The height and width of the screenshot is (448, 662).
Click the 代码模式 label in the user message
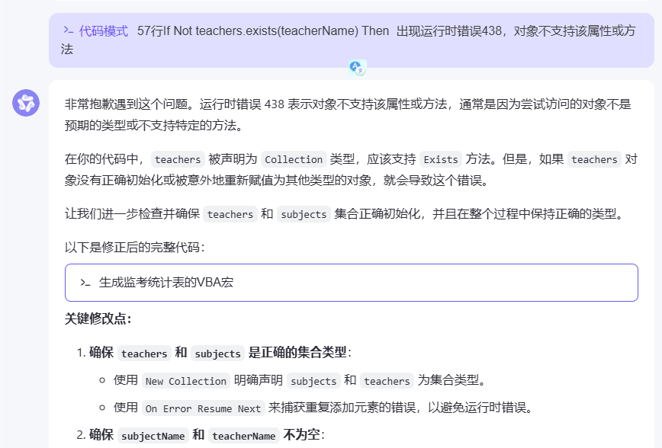[104, 30]
